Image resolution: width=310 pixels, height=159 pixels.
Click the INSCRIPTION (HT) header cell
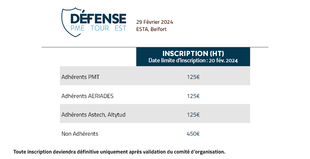[193, 57]
